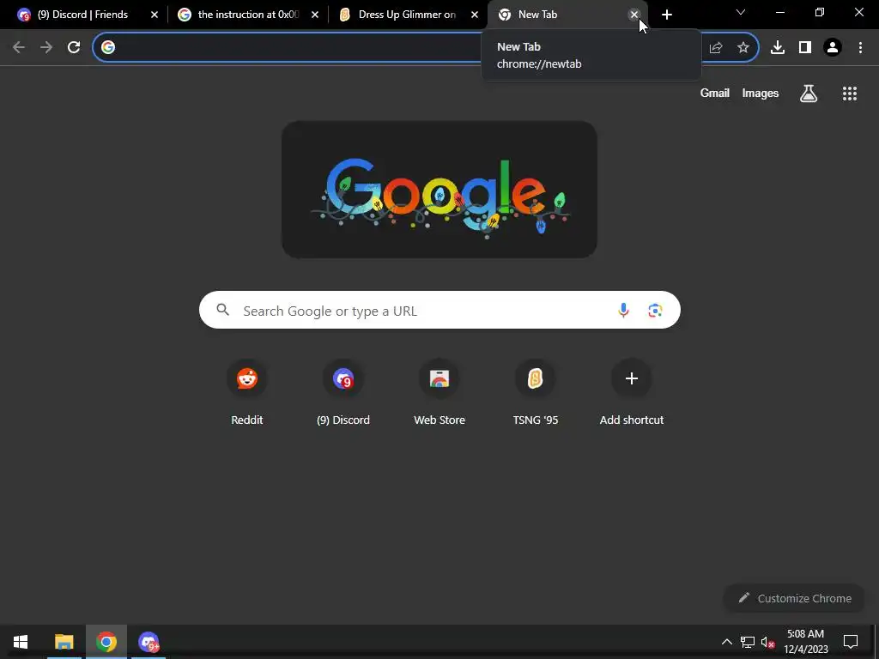Screen dimensions: 879x659
Task: Click the magnifier icon in search box
Action: point(222,309)
